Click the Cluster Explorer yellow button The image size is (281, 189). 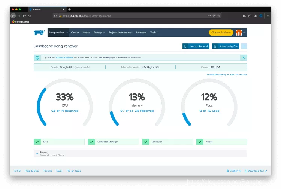point(221,33)
